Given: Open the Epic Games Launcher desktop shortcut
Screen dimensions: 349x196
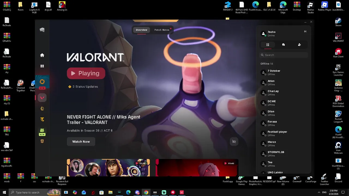Looking at the screenshot, I should click(x=338, y=70).
